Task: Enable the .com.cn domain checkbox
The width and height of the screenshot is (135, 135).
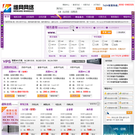Action: (59, 45)
